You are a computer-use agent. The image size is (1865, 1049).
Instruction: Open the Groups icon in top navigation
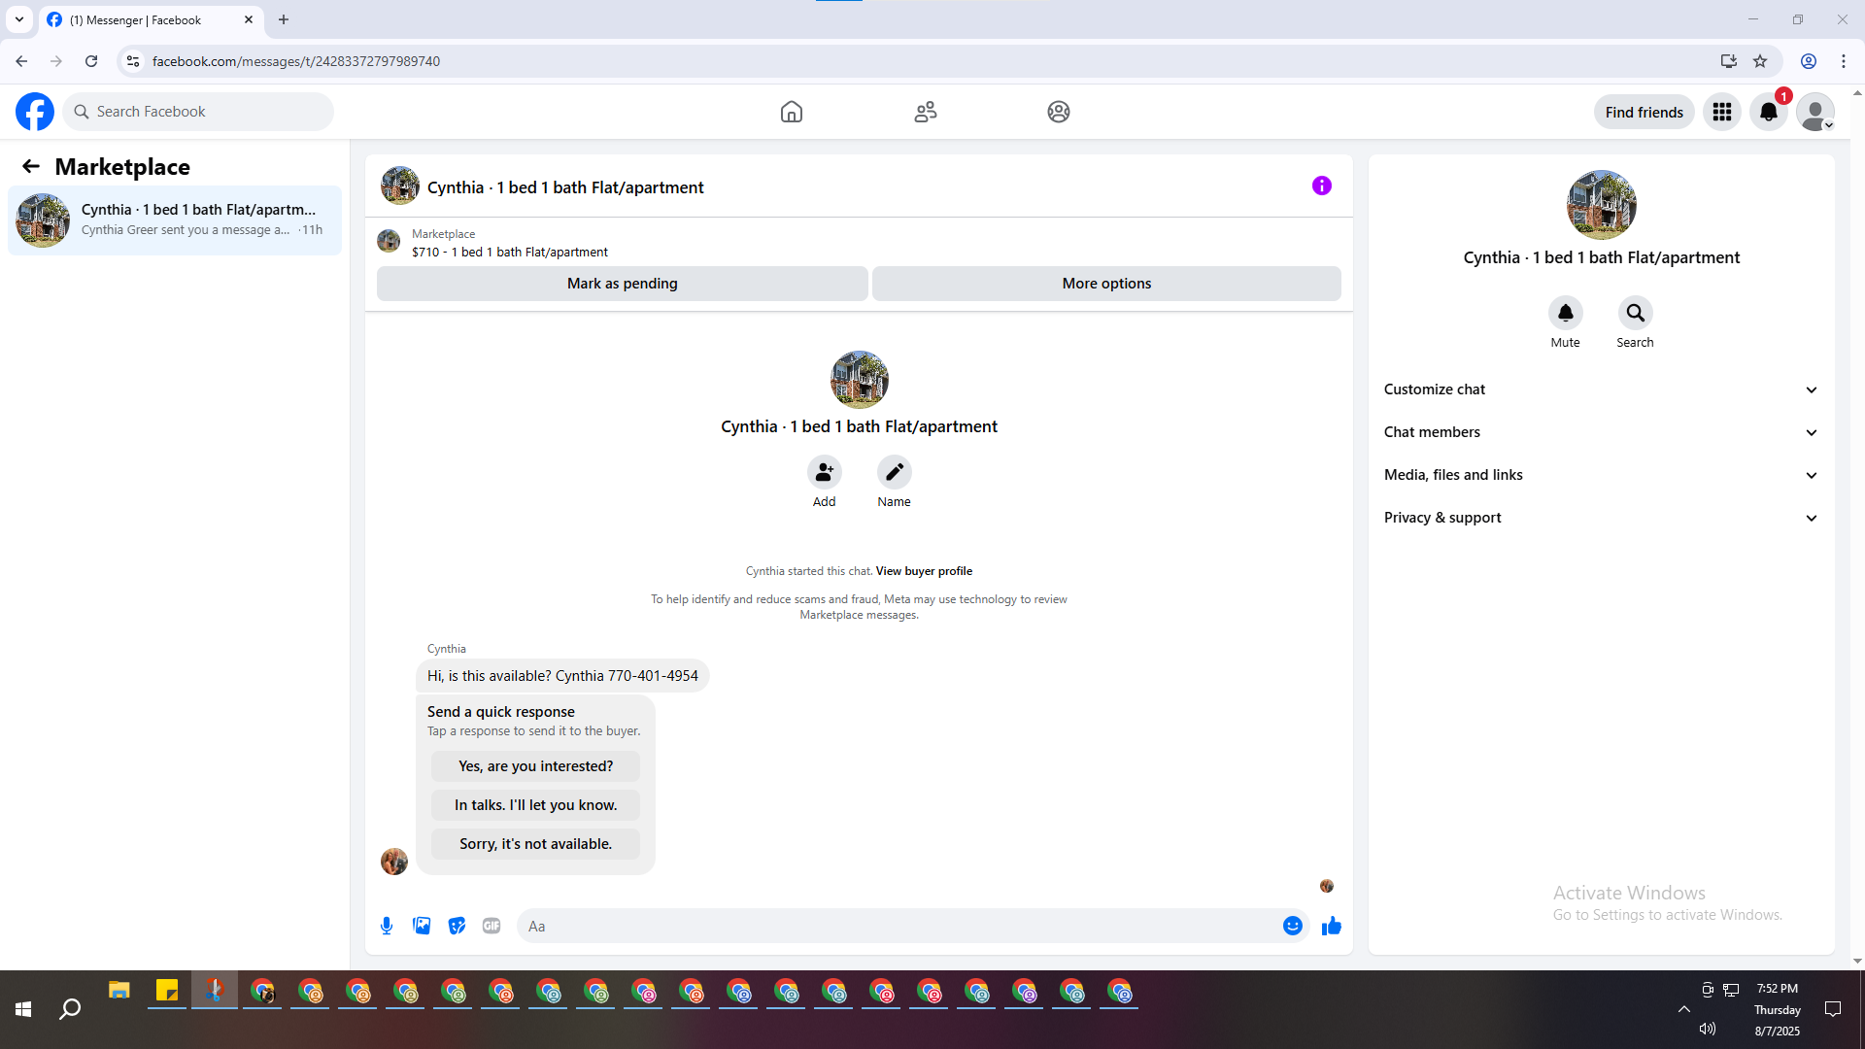1059,112
